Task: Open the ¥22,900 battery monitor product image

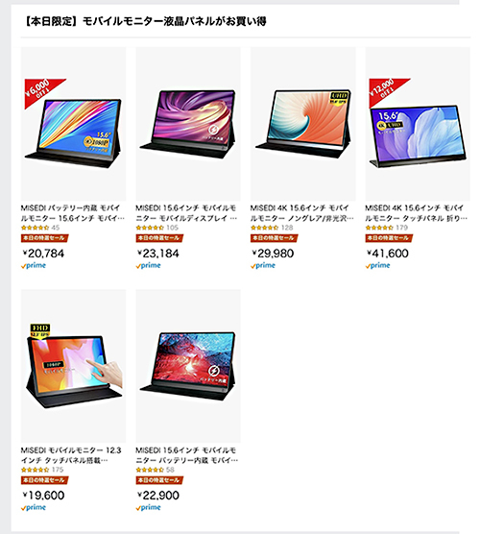Action: click(x=188, y=366)
